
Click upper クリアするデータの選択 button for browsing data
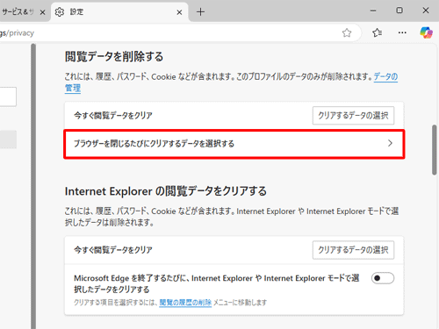tap(353, 116)
